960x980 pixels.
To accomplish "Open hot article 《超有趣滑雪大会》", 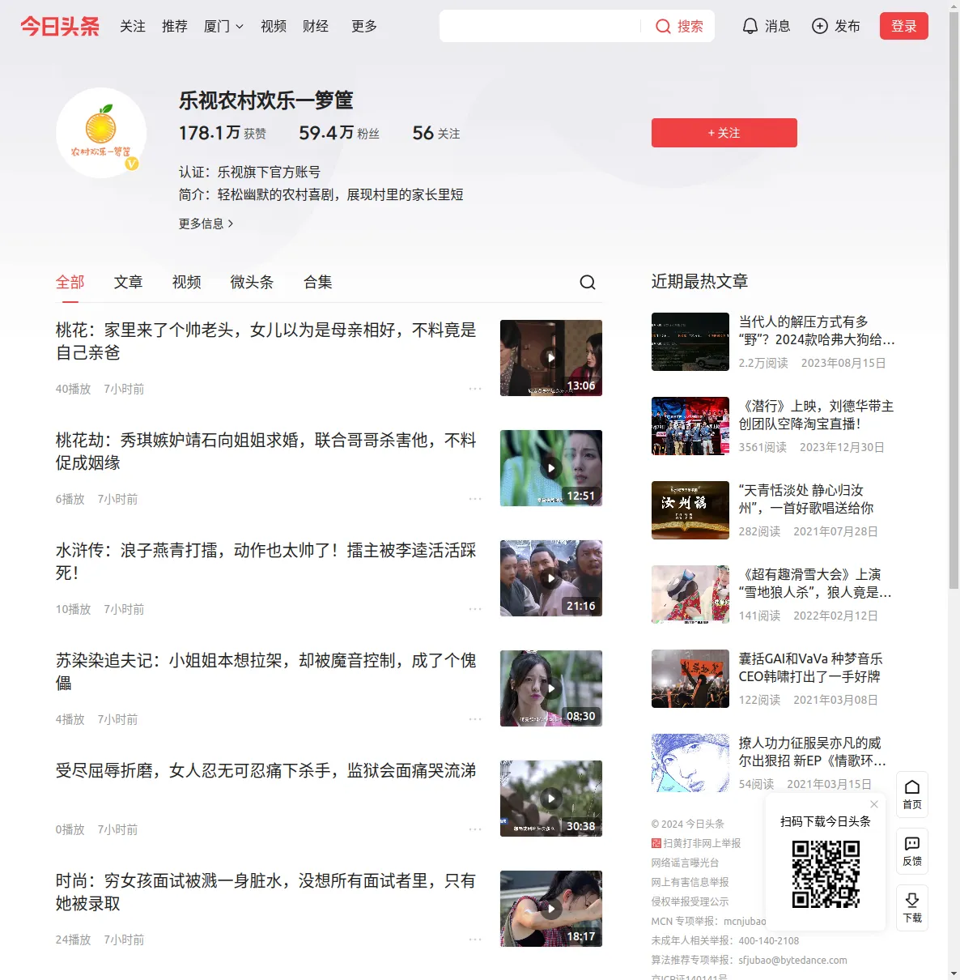I will [816, 583].
